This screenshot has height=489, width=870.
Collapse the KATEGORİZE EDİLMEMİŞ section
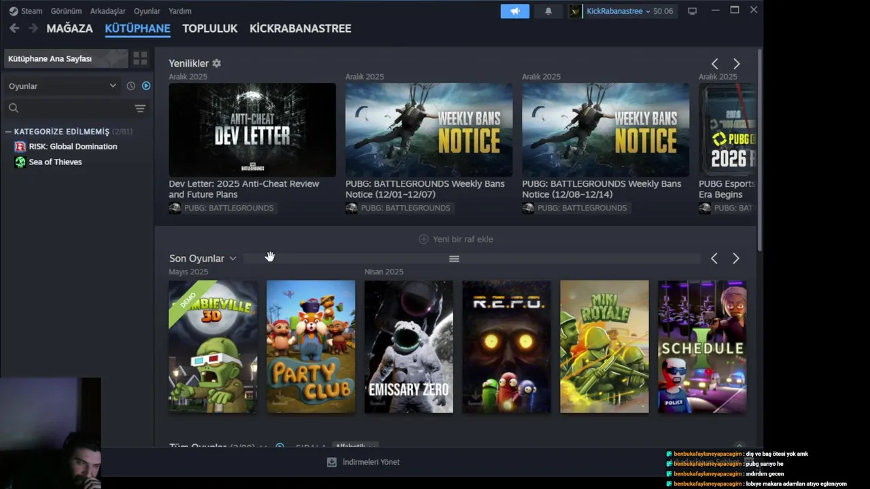8,132
